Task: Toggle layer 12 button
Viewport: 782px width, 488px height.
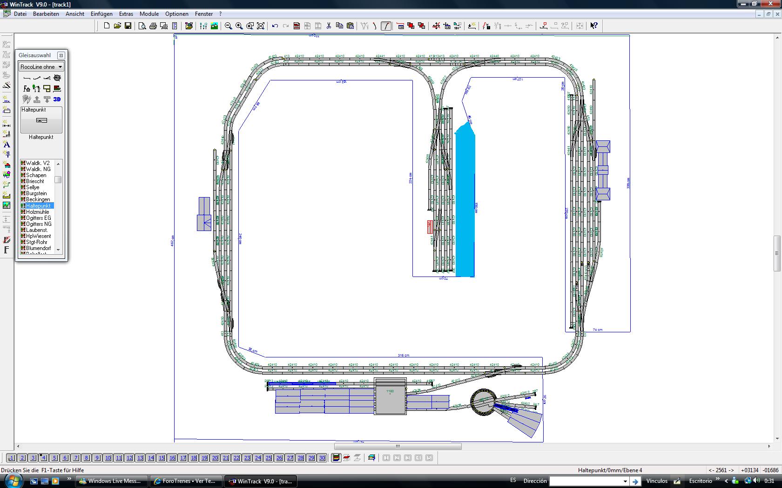Action: pos(129,458)
